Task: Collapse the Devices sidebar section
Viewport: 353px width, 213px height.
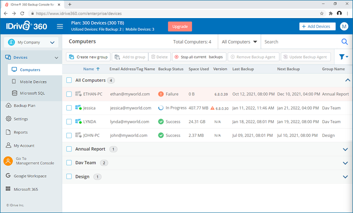Action: (x=56, y=58)
